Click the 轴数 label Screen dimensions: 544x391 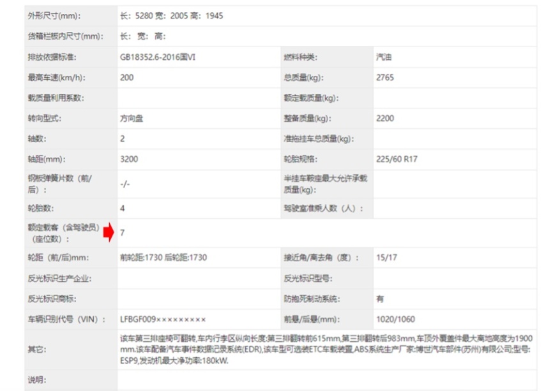[x=37, y=139]
